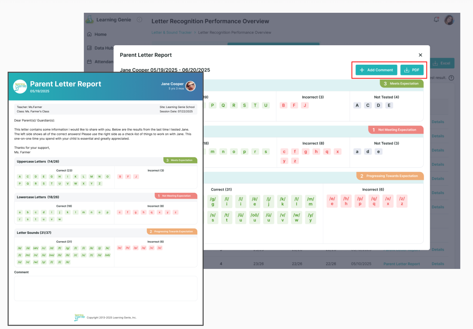Open Parent Letter Report link in 05/10/2025 row
The image size is (473, 329).
click(401, 264)
